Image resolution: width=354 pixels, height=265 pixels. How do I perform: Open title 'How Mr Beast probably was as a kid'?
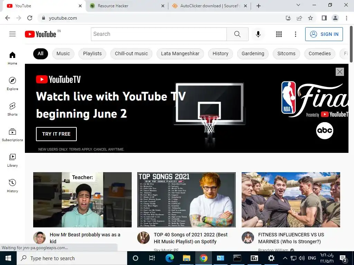click(x=85, y=238)
